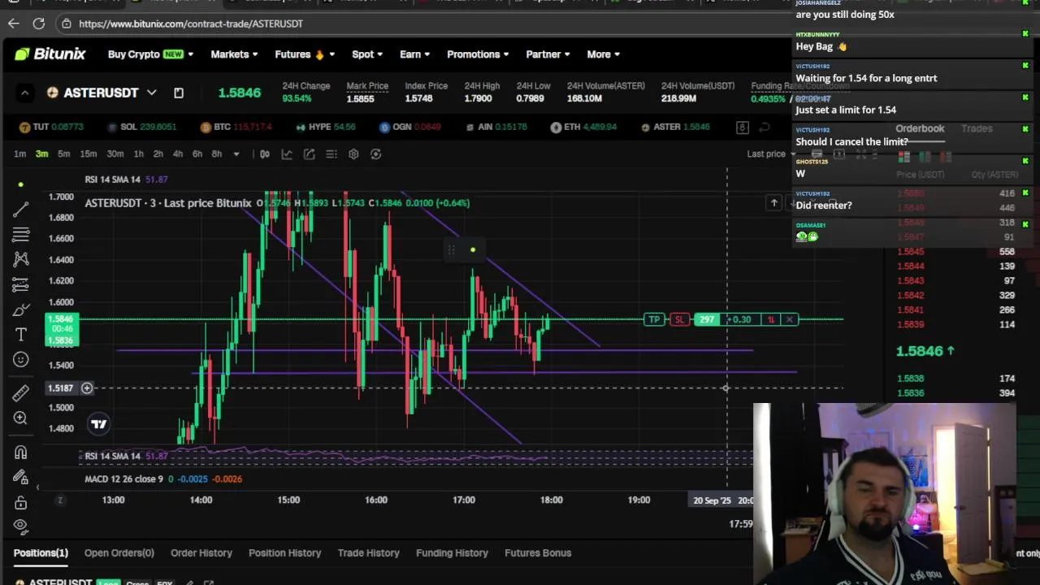The width and height of the screenshot is (1040, 585).
Task: Select the trend line drawing tool
Action: pyautogui.click(x=21, y=210)
